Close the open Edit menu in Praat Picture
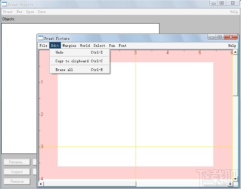The width and height of the screenshot is (241, 189). click(55, 45)
